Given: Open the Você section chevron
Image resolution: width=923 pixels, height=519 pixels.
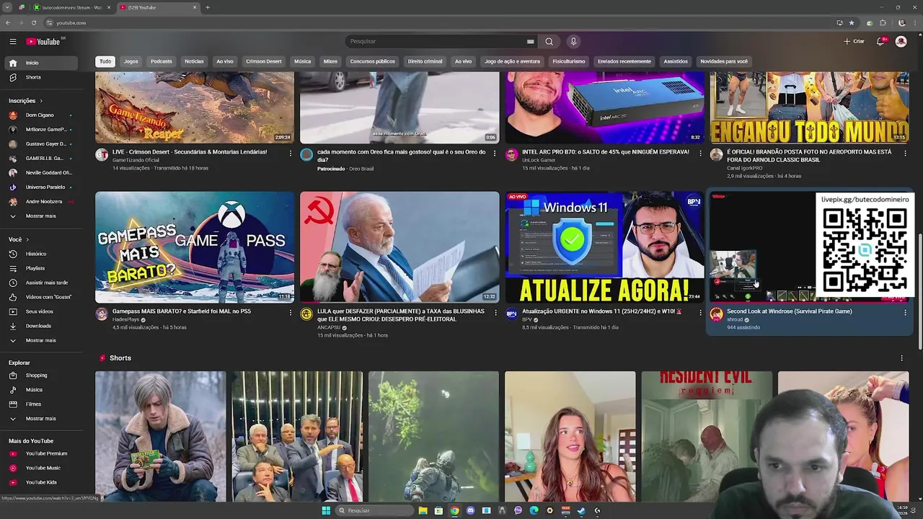Looking at the screenshot, I should pyautogui.click(x=27, y=239).
